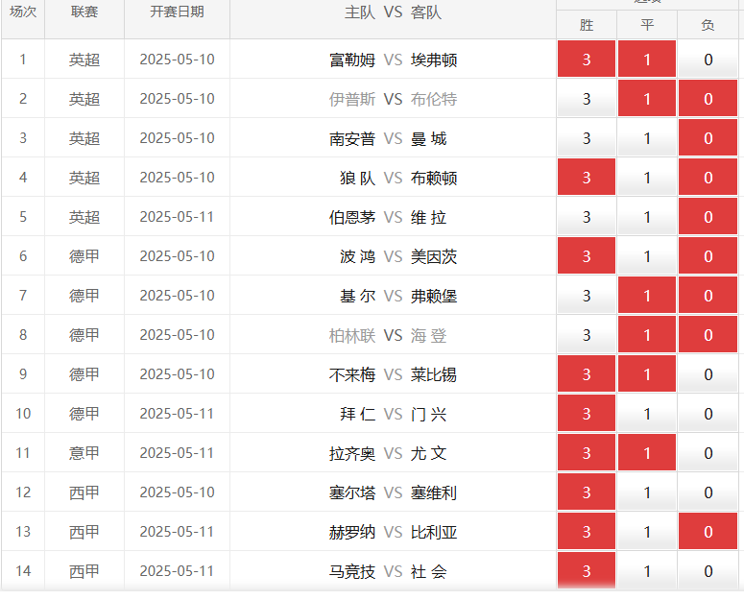The width and height of the screenshot is (744, 600).
Task: Select loss (0) for 拉齐奥 VS 尤文
Action: [x=708, y=452]
